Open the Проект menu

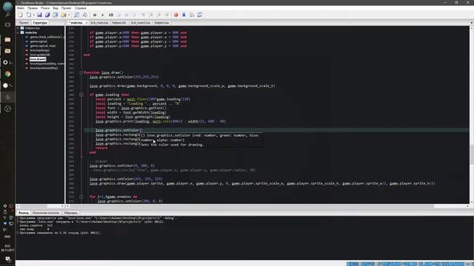tap(66, 8)
